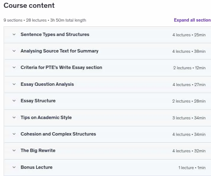Click The Big Rewrite section title

pyautogui.click(x=38, y=151)
